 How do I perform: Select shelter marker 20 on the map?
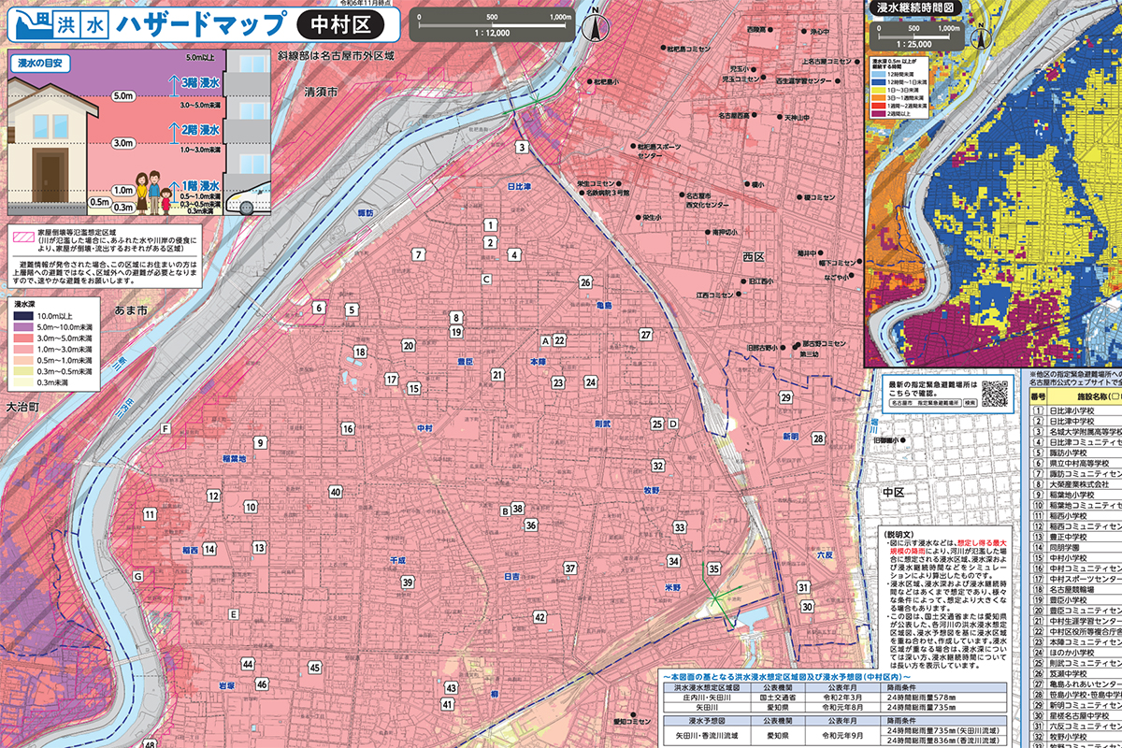point(409,346)
